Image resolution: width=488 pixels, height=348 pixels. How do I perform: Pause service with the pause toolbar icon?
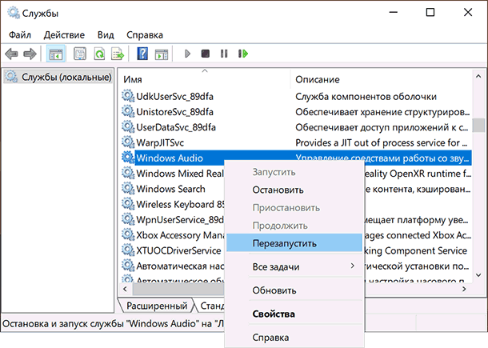[x=224, y=54]
